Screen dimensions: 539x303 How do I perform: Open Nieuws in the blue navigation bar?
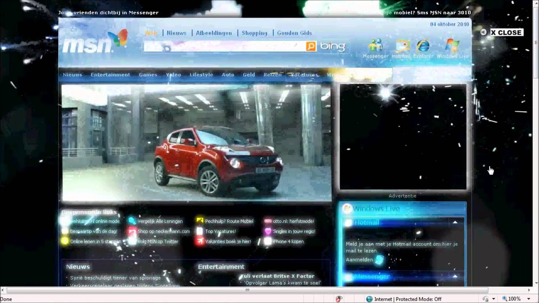[x=72, y=74]
